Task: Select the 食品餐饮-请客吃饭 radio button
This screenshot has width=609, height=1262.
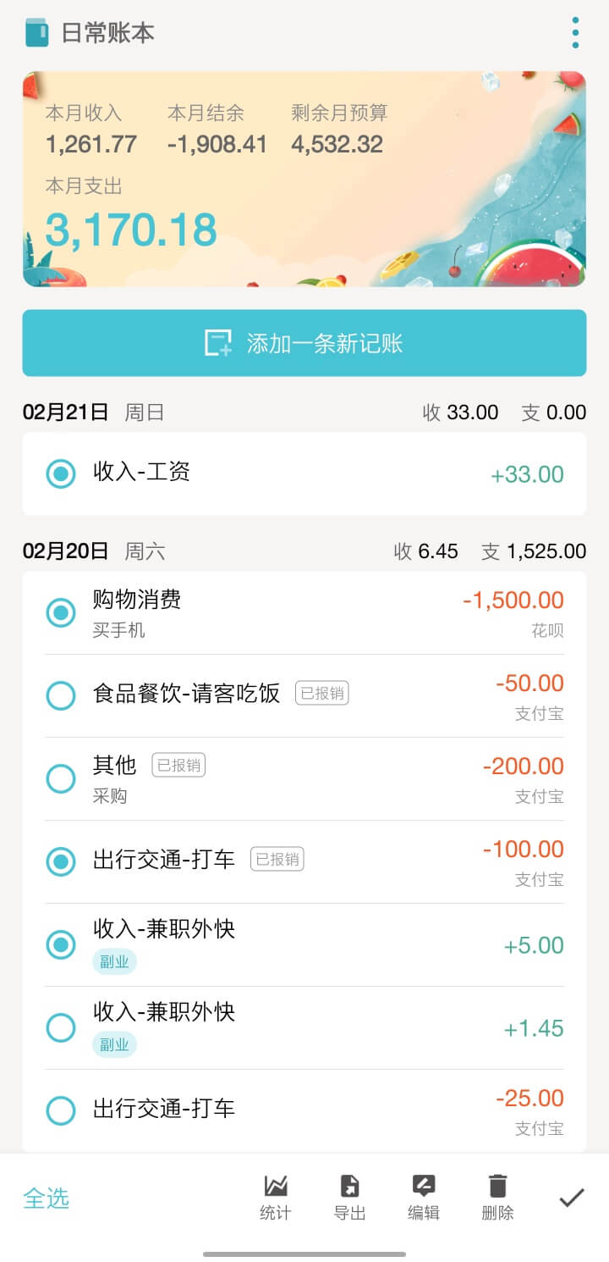Action: [61, 695]
